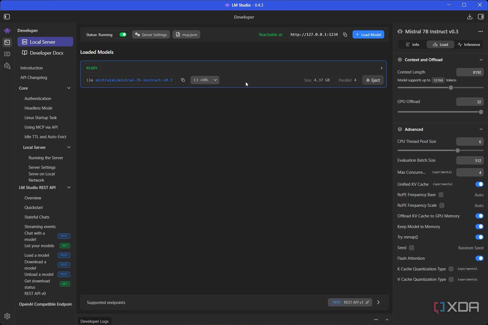Viewport: 488px width, 325px height.
Task: Toggle the right sidebar panel icon
Action: tap(481, 17)
